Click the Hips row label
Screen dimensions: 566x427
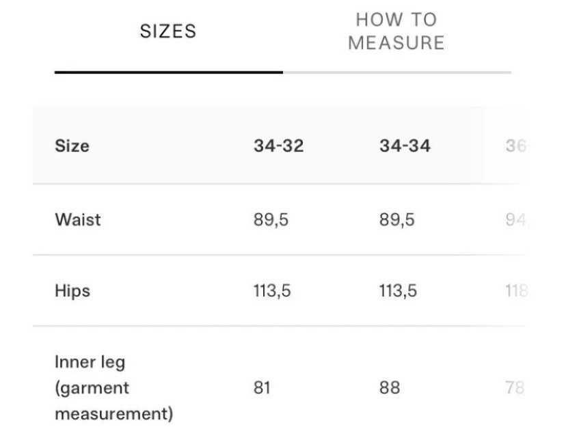[x=72, y=290]
